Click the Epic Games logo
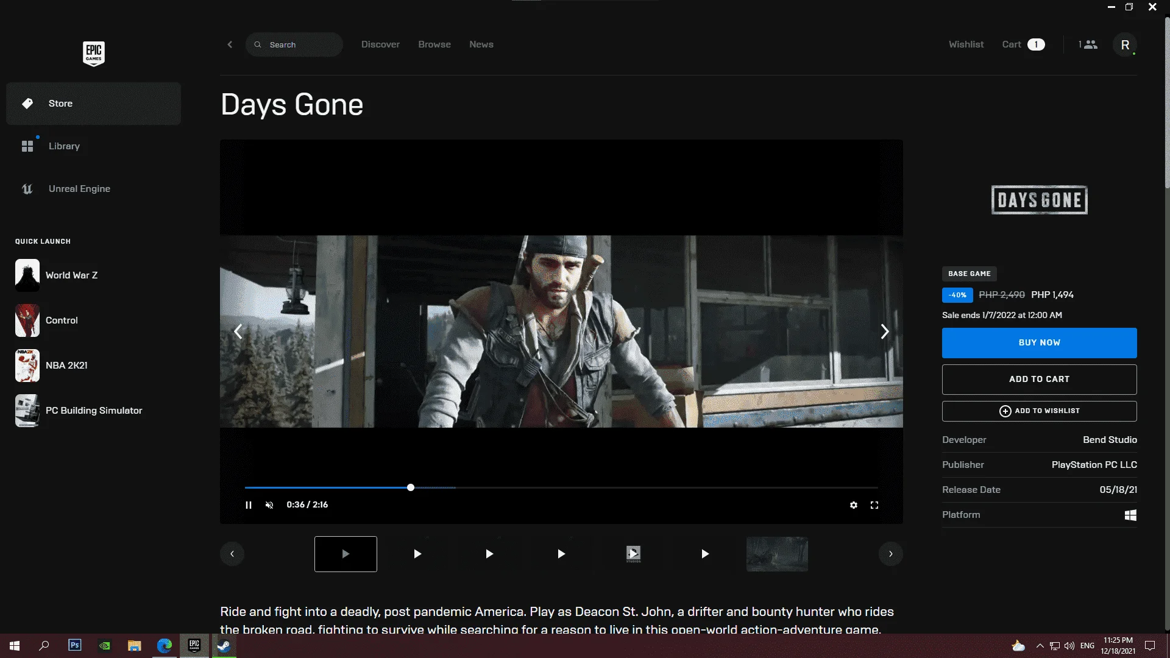 click(x=93, y=54)
